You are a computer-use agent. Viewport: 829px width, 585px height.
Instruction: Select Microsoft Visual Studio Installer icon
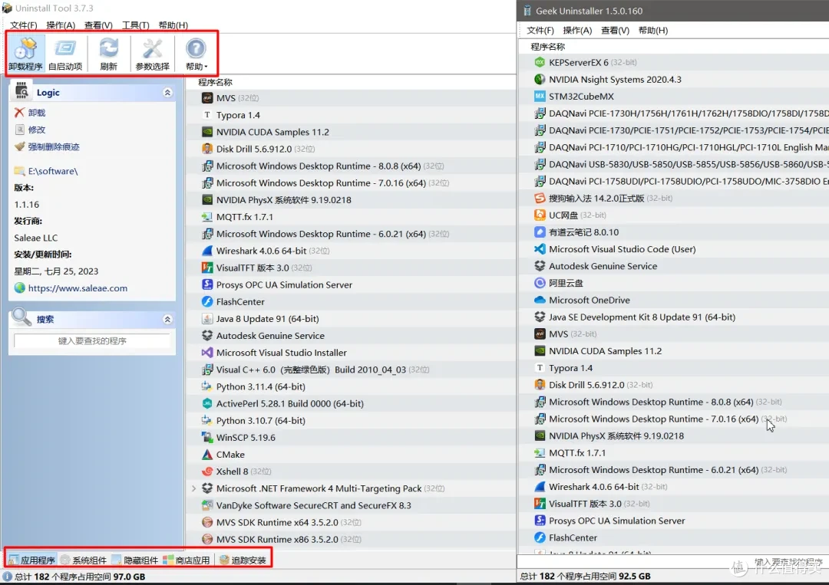pos(207,352)
